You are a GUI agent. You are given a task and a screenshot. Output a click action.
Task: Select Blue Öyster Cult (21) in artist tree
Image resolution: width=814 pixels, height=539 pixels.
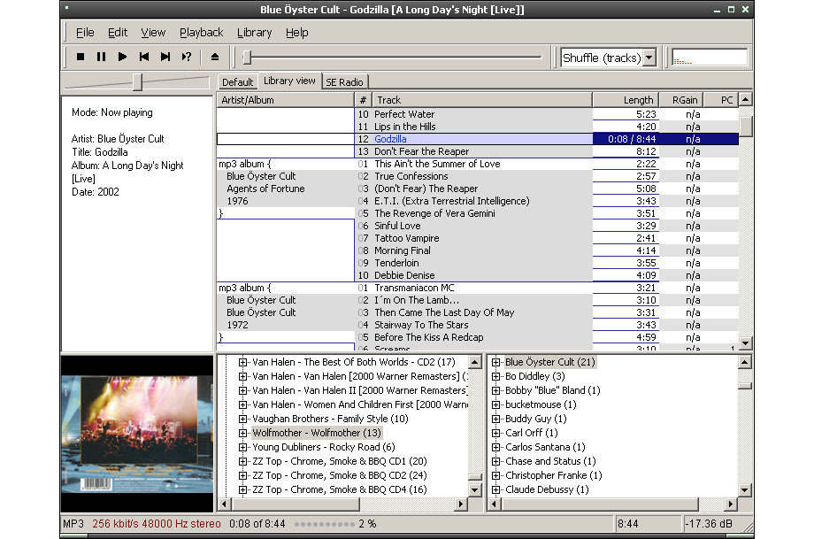[x=550, y=362]
